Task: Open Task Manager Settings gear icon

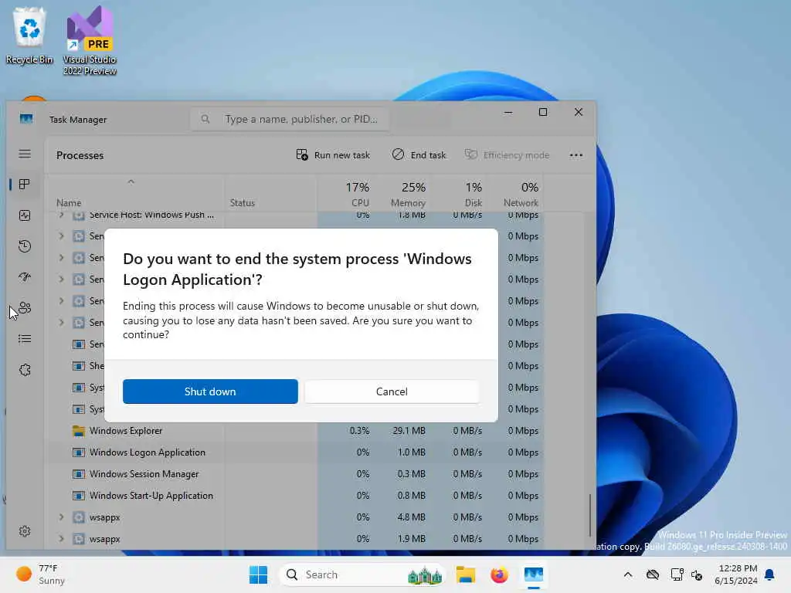Action: tap(24, 531)
